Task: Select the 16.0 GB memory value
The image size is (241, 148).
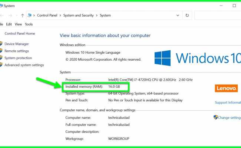Action: click(114, 87)
